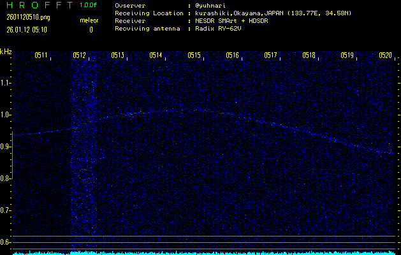Click the @yuhmari observer name
The width and height of the screenshot is (401, 255).
pos(214,5)
